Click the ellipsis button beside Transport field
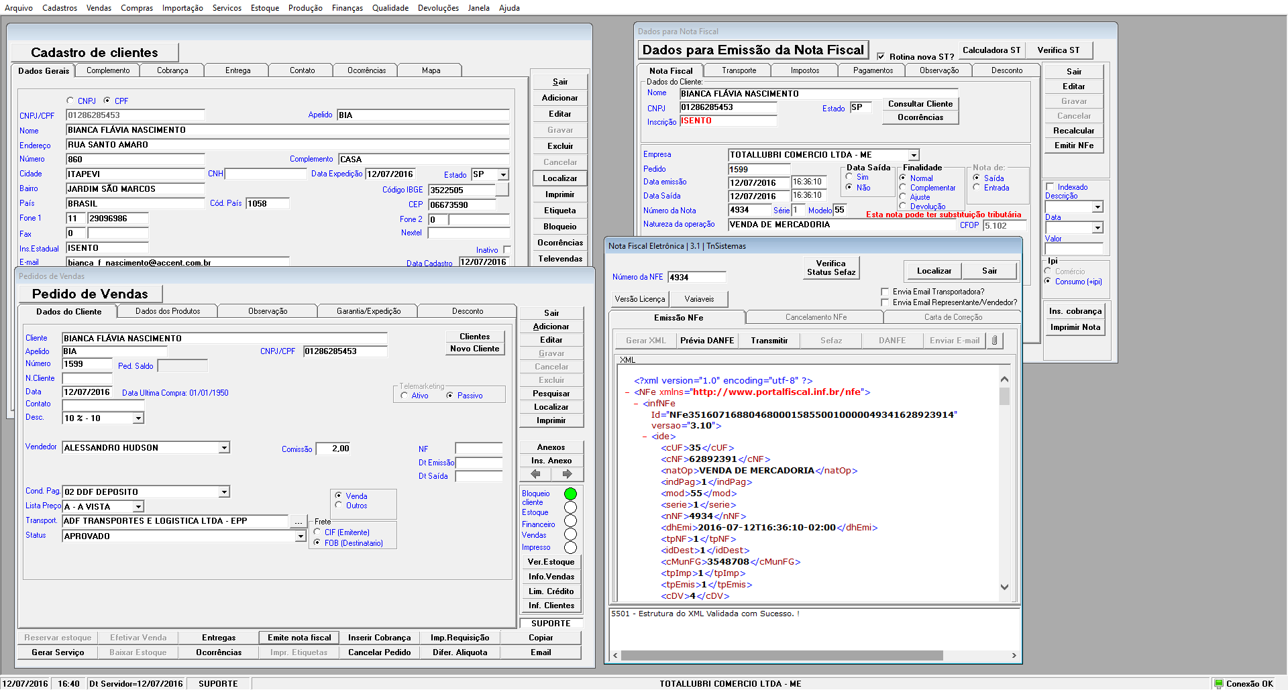 click(299, 522)
